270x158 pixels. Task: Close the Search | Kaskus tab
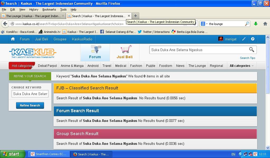click(x=129, y=16)
